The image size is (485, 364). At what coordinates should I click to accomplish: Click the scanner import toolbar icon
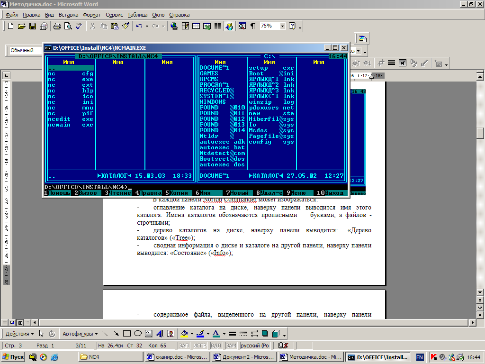pos(362,39)
